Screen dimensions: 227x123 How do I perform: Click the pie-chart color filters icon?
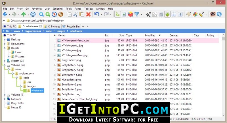tap(131, 14)
